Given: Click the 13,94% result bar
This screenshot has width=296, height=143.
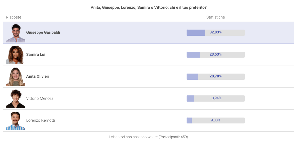Looking at the screenshot, I should [x=215, y=99].
